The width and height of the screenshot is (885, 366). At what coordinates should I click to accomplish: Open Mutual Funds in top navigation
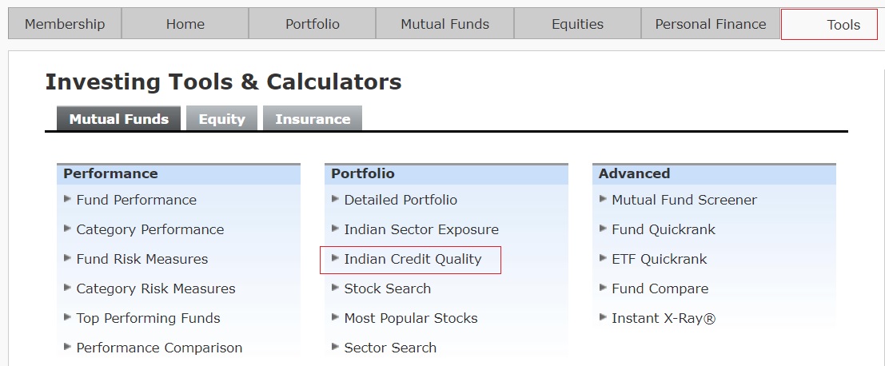pyautogui.click(x=444, y=24)
